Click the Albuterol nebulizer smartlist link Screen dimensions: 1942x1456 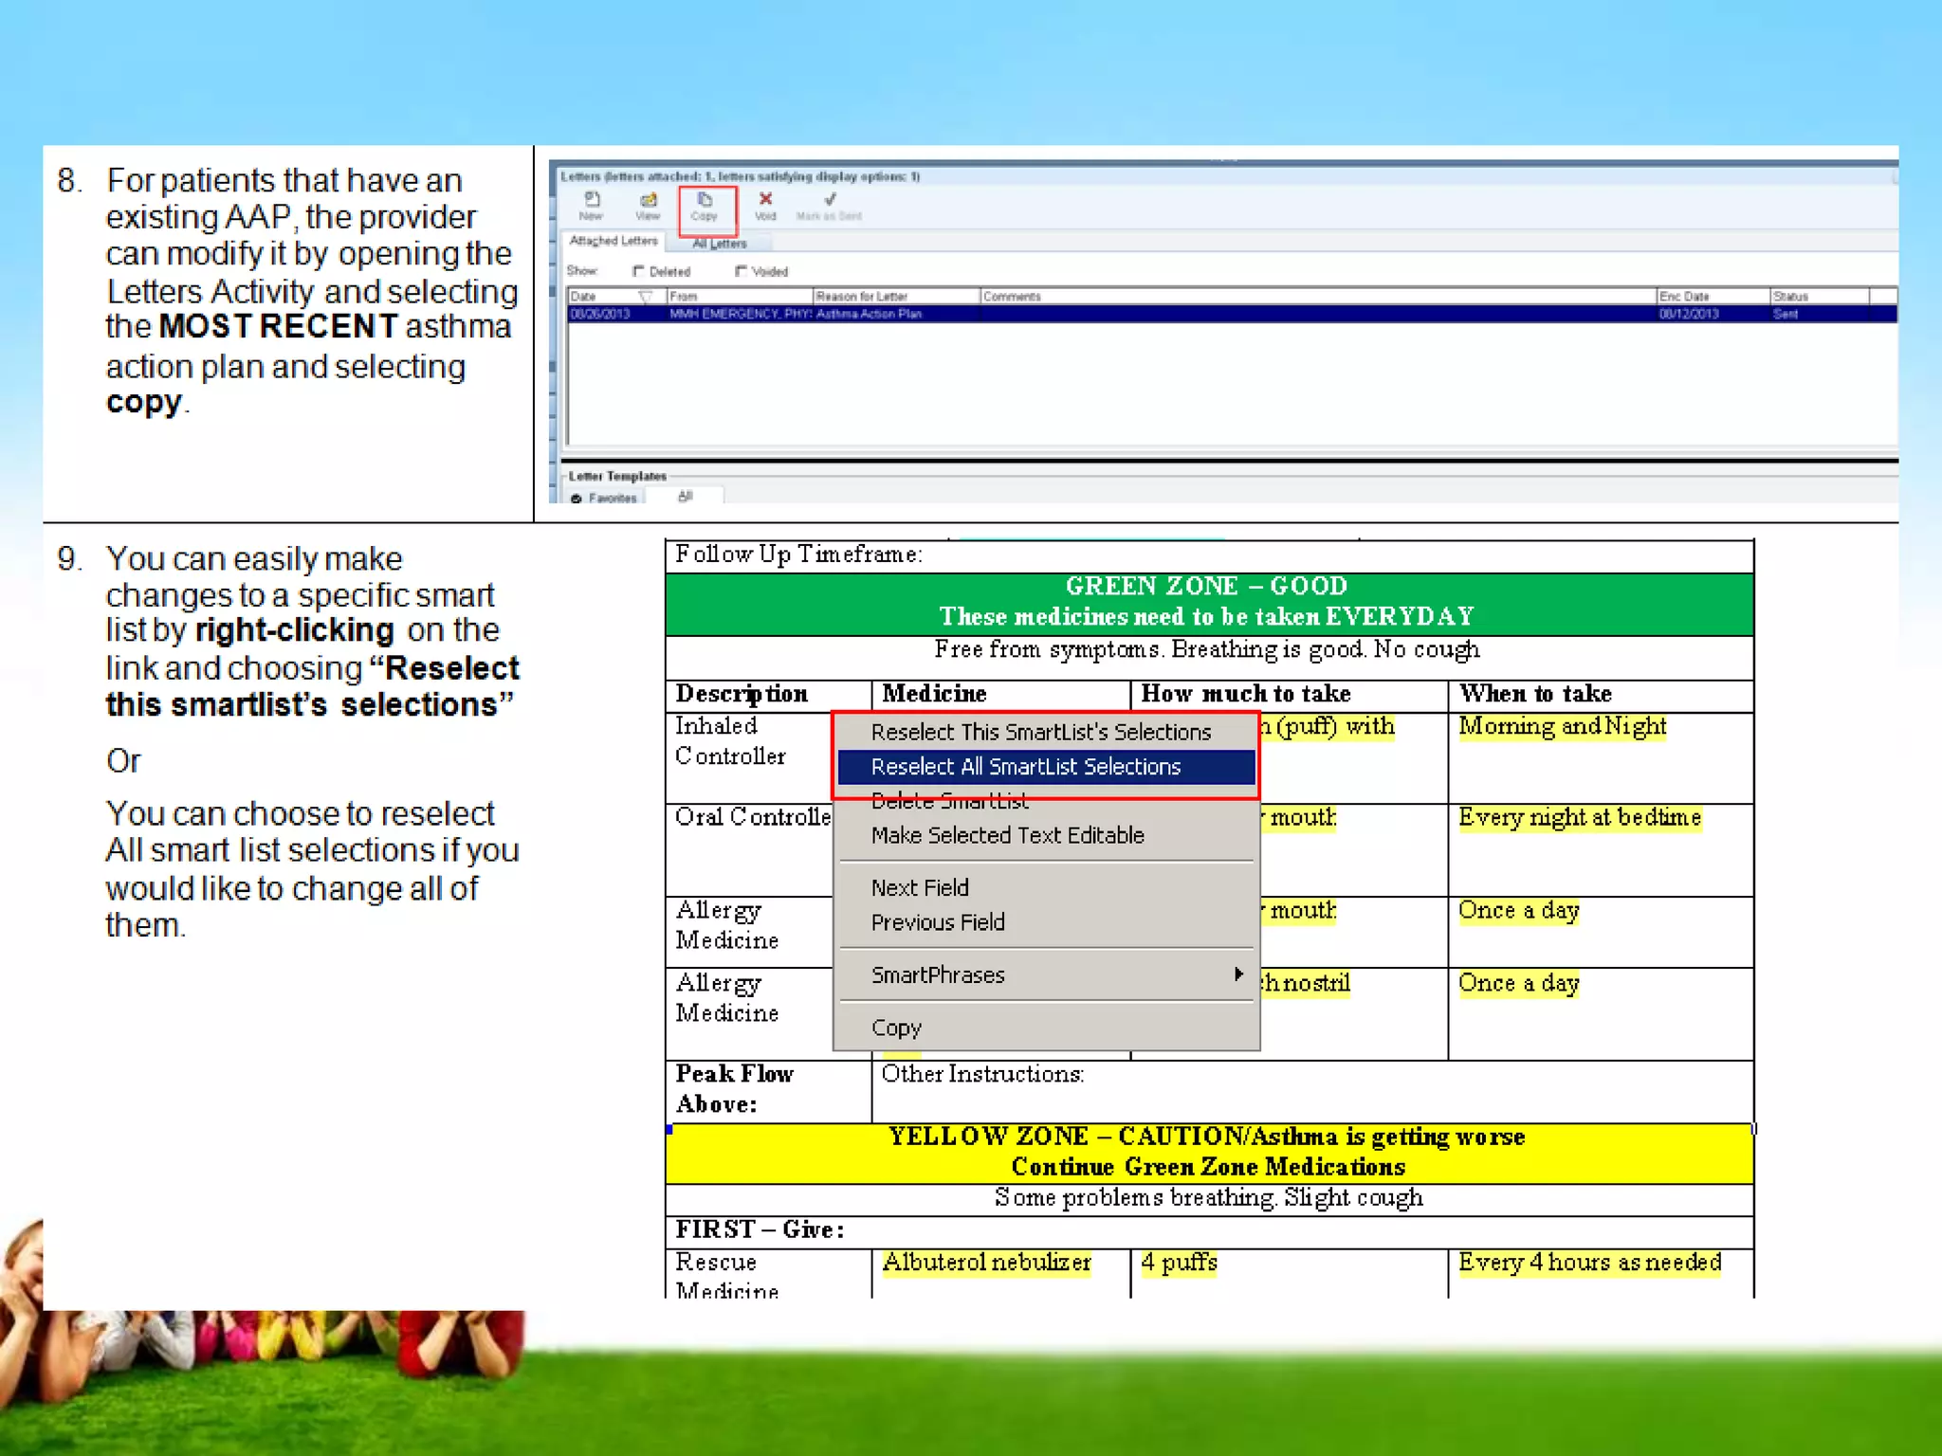click(986, 1263)
